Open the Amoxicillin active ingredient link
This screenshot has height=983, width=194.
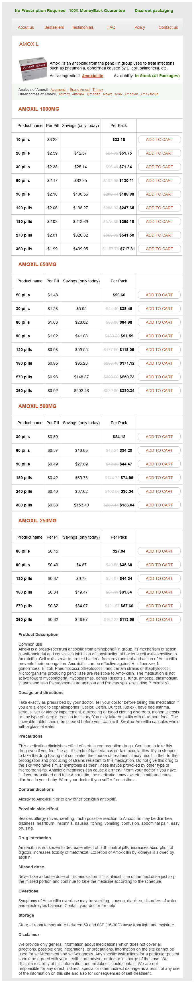(92, 76)
